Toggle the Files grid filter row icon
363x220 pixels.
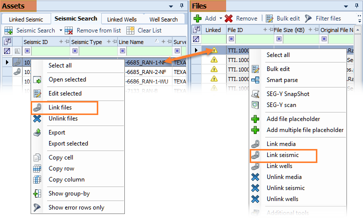(196, 39)
